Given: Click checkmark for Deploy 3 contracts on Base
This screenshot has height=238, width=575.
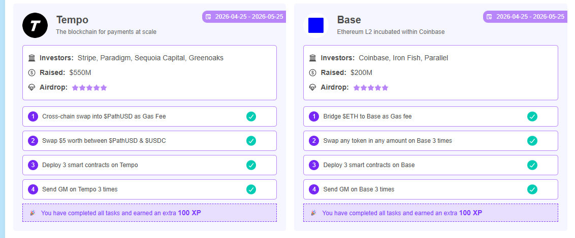Looking at the screenshot, I should point(532,165).
